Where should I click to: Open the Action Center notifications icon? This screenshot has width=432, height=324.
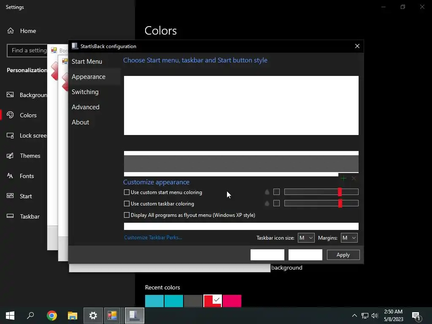coord(416,316)
